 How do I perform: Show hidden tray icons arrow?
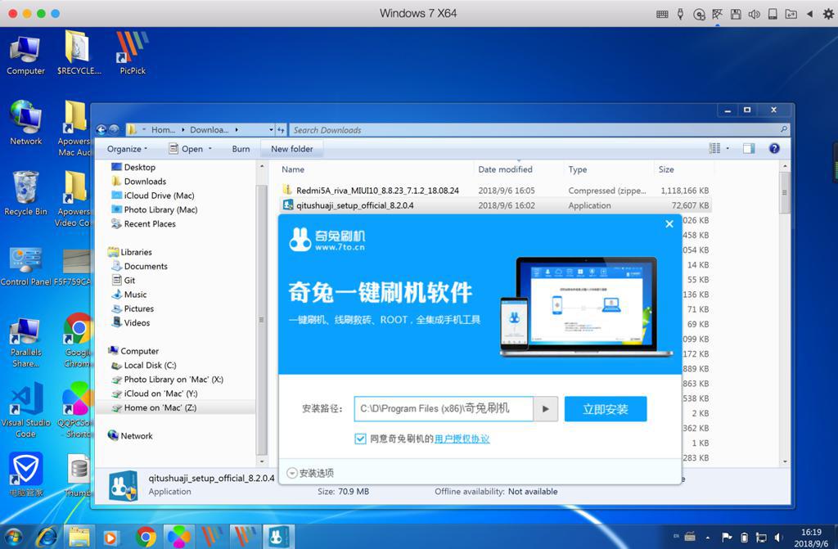click(x=708, y=538)
